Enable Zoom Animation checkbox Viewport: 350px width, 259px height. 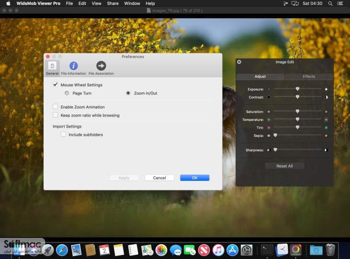tap(56, 106)
